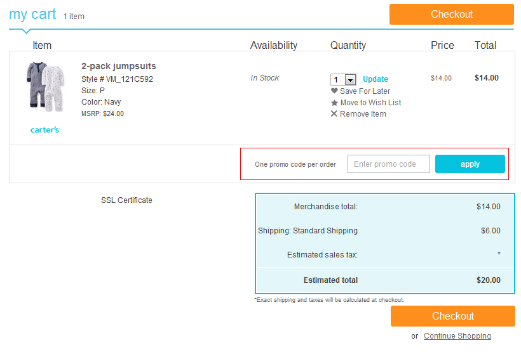Click the apply promo code button
Screen dimensions: 521x357
tap(470, 164)
